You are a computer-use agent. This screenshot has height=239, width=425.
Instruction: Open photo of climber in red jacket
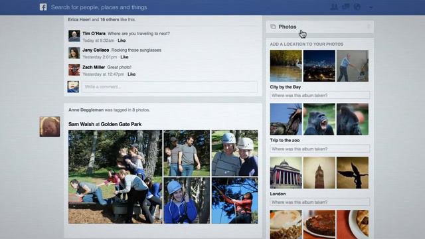(x=234, y=200)
